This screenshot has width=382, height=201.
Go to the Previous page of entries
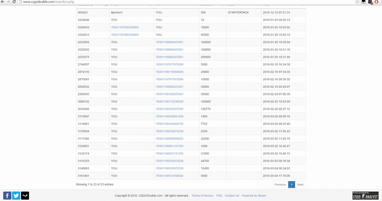pyautogui.click(x=280, y=184)
